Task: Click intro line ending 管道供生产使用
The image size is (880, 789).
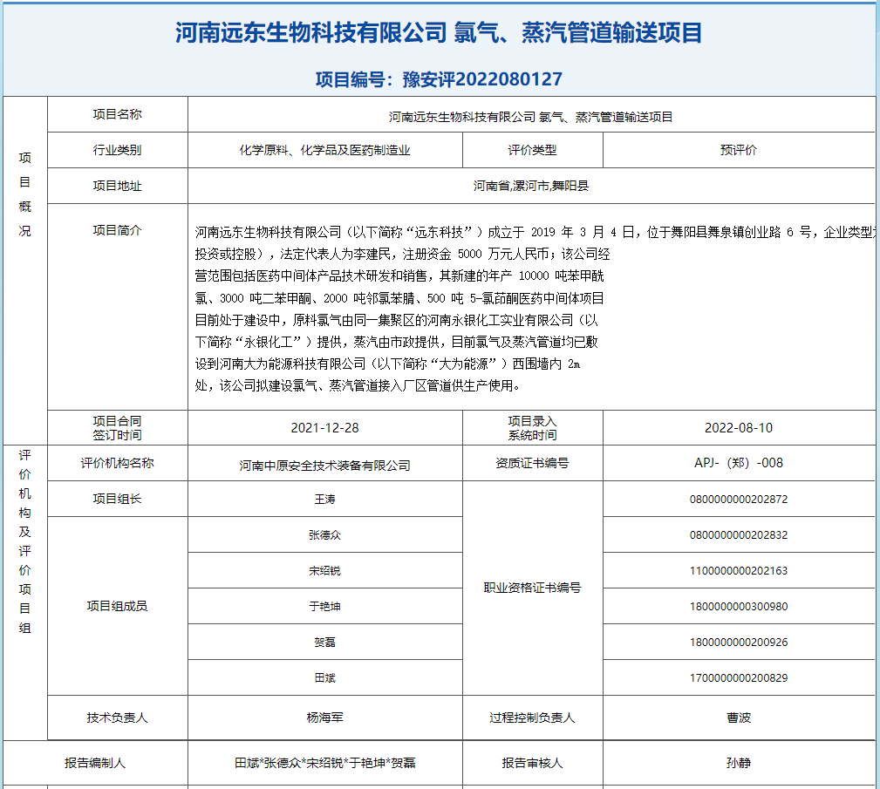Action: (x=358, y=386)
